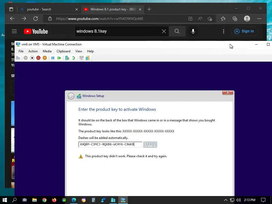
Task: Open the Chrome taskbar icon
Action: 44,200
